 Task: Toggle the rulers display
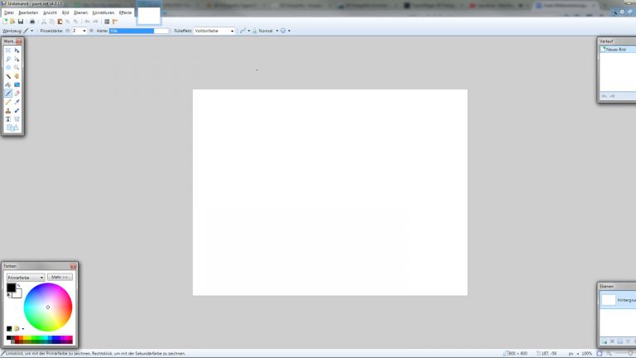pyautogui.click(x=115, y=21)
